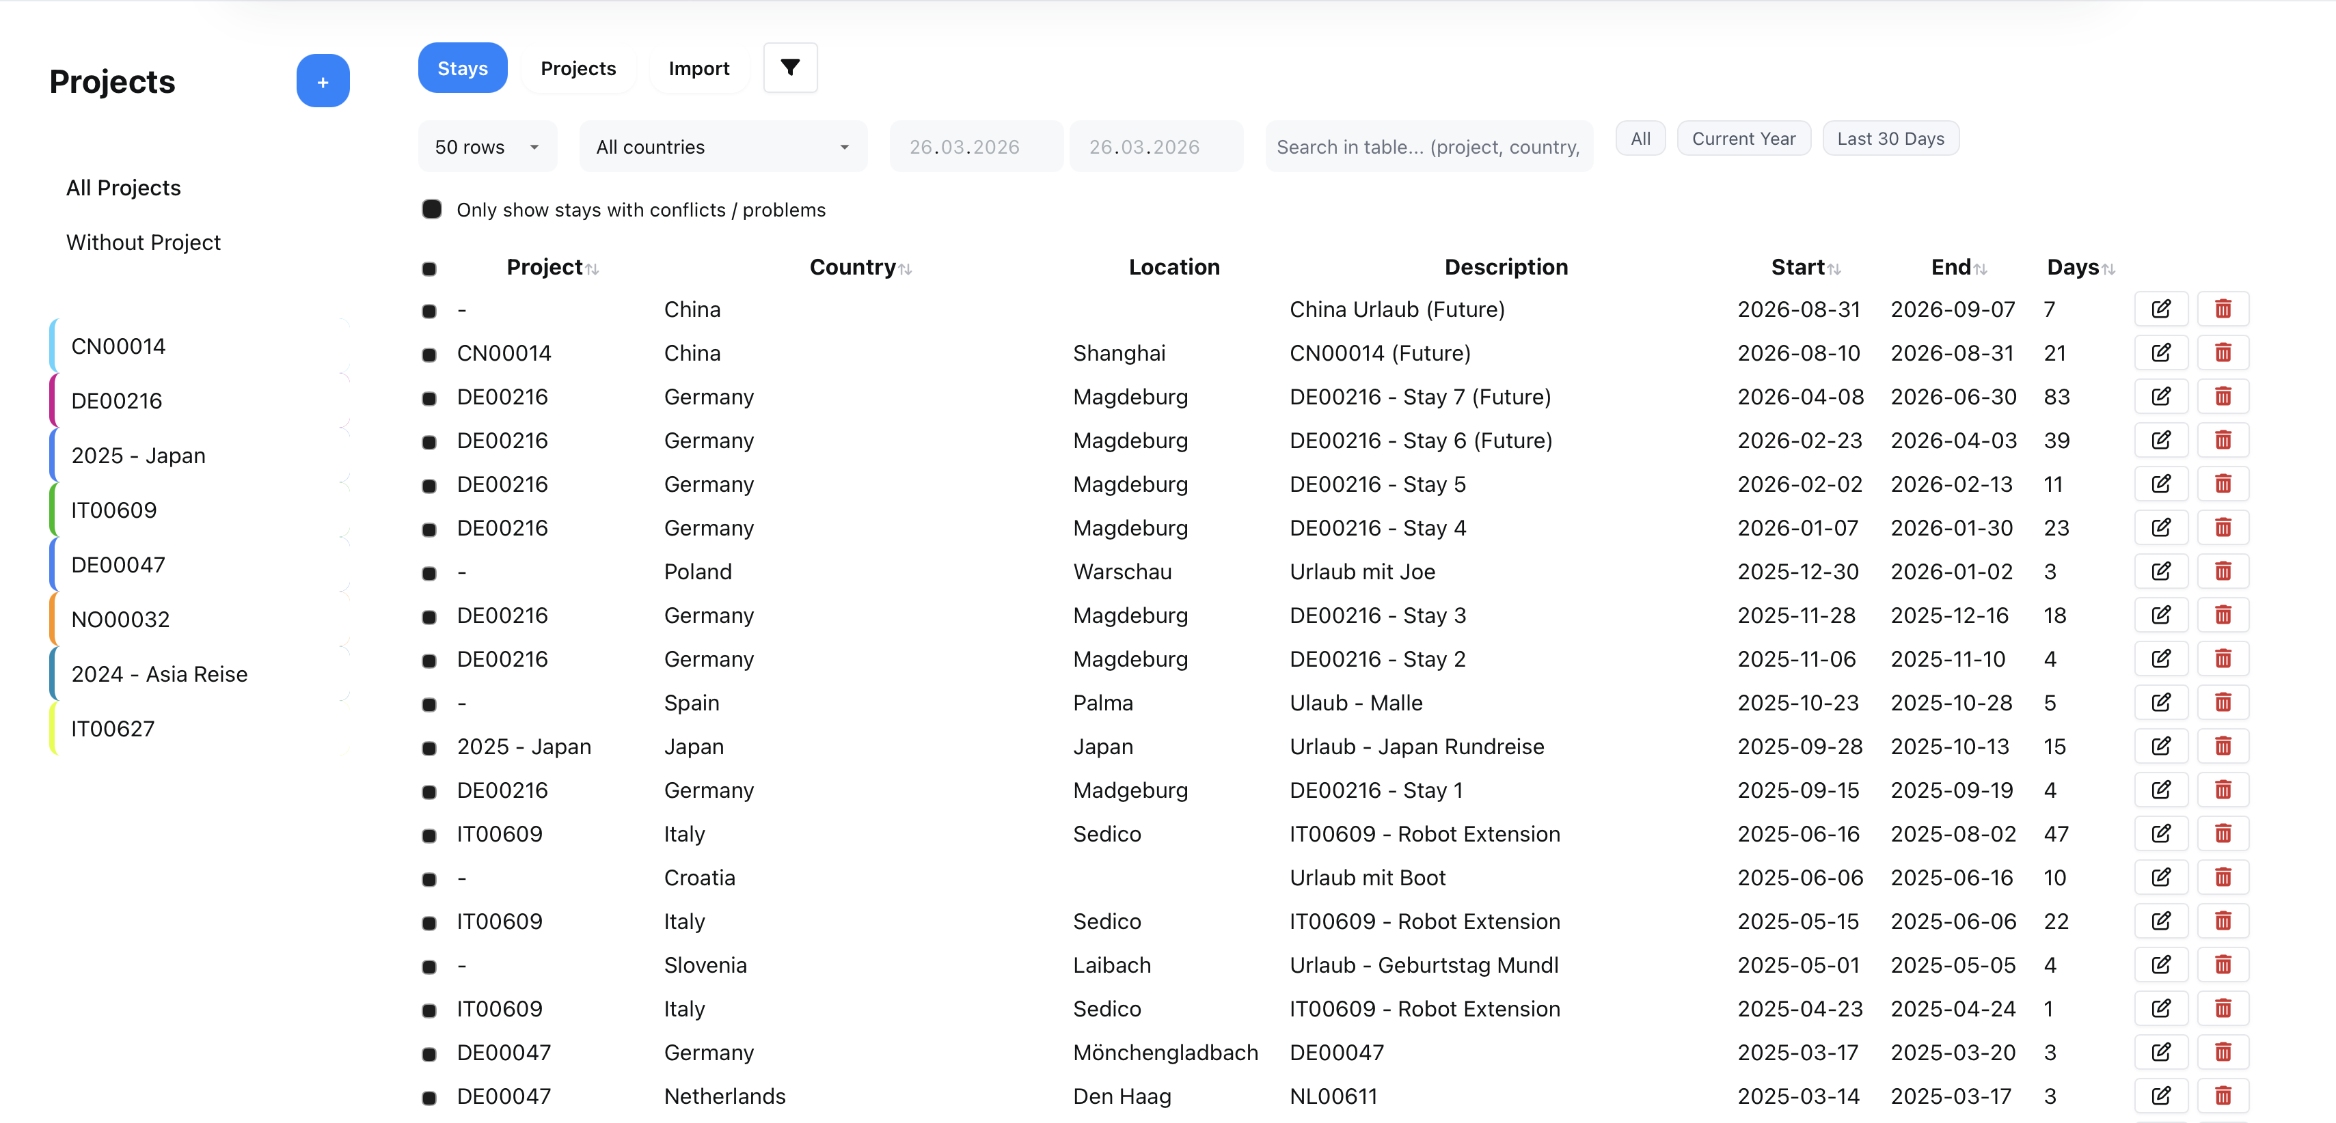Screen dimensions: 2336x1123
Task: Delete the CN00014 Shanghai stay
Action: point(2223,352)
